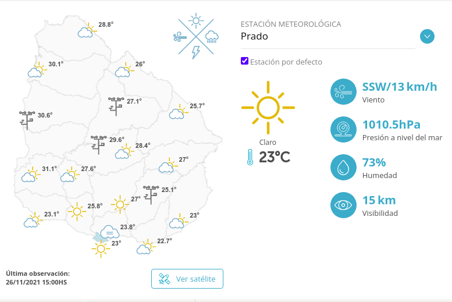
Task: Click the wind icon beside SSW/13 km/h
Action: pyautogui.click(x=343, y=92)
